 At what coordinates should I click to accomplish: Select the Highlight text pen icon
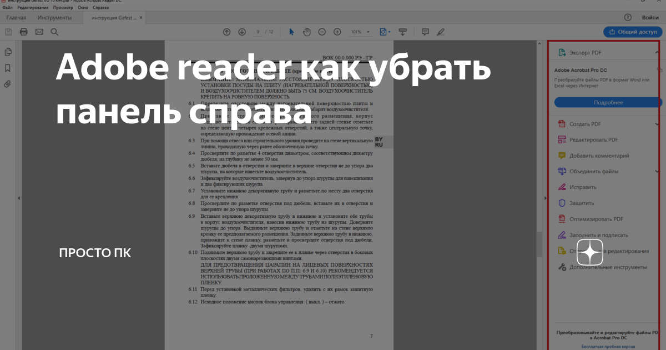tap(441, 32)
